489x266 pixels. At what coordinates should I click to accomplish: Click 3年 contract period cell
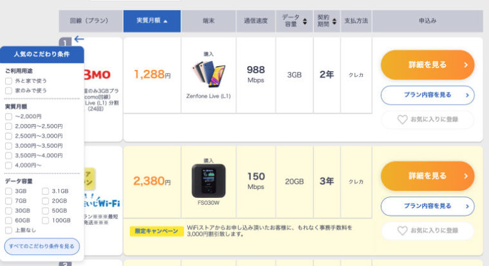click(x=327, y=181)
